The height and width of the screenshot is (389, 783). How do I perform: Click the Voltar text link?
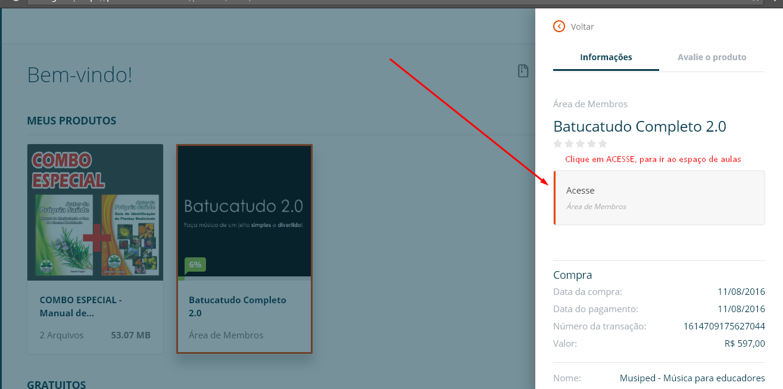pos(582,27)
